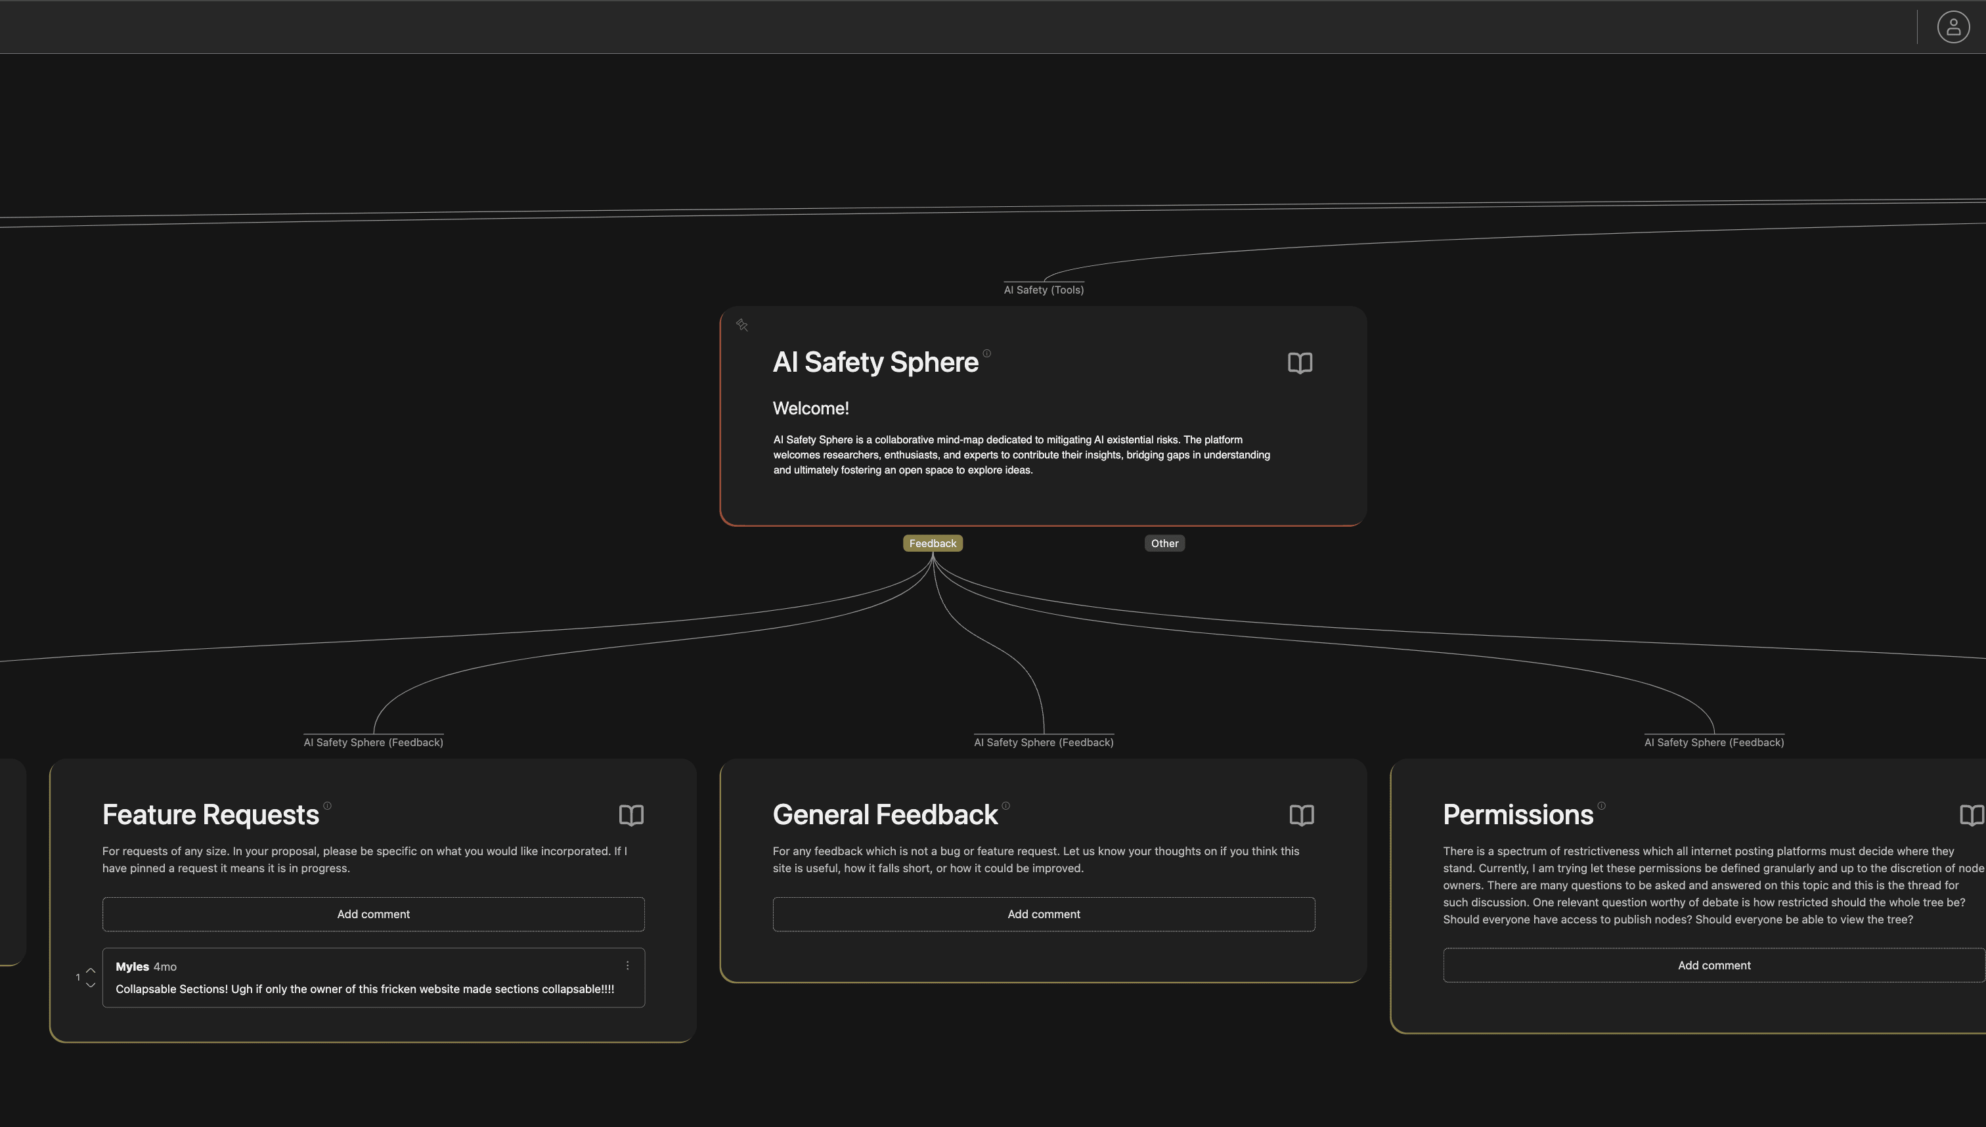1986x1127 pixels.
Task: Click info icon beside General Feedback title
Action: coord(1005,806)
